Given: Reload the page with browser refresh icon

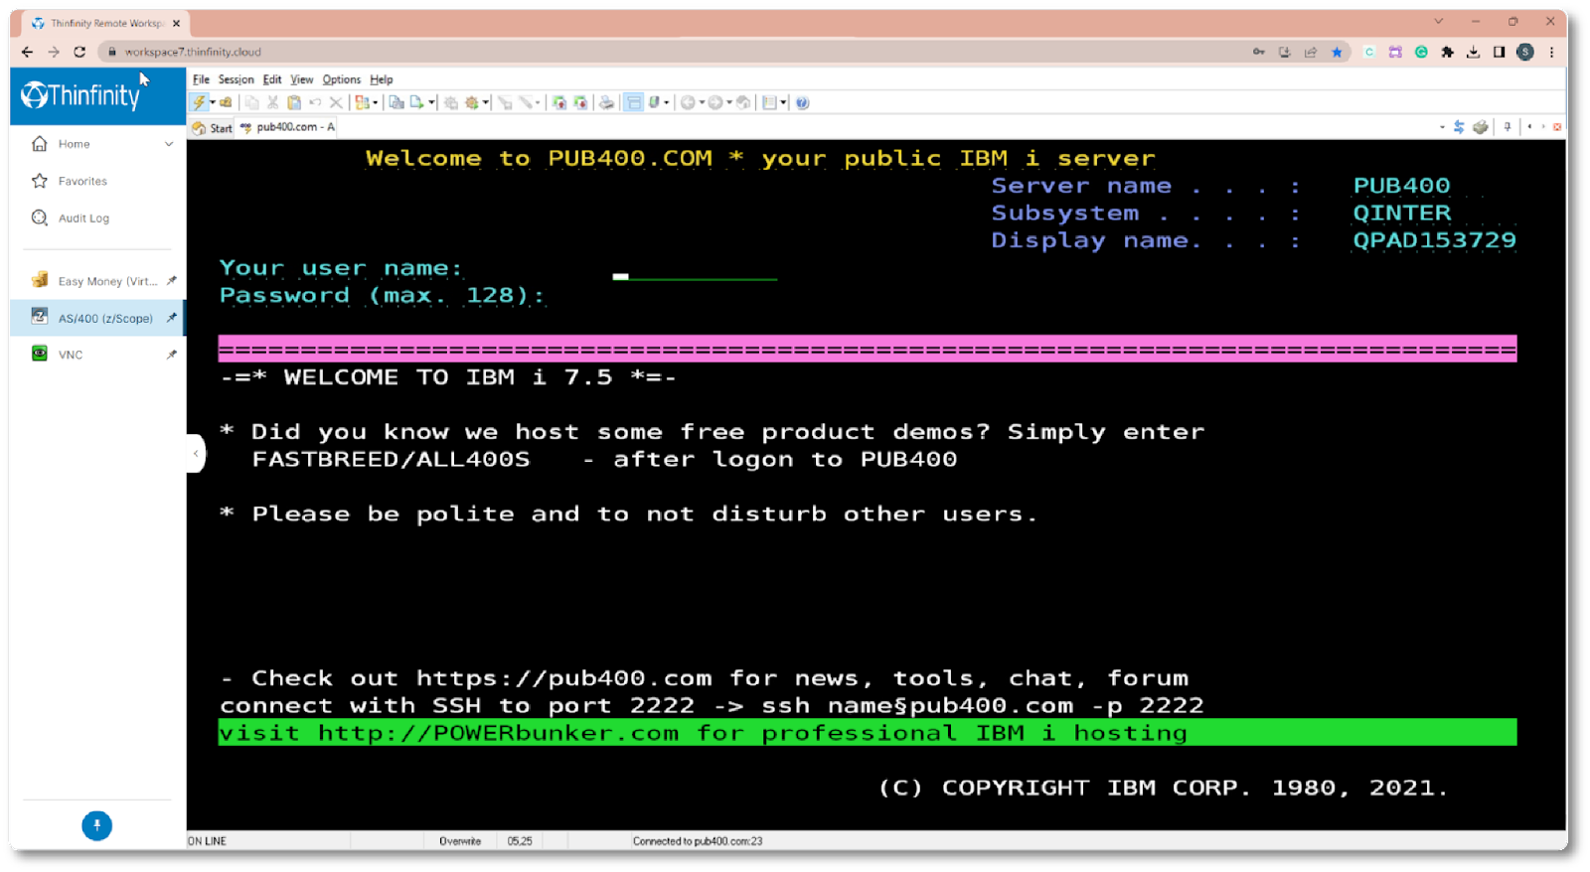Looking at the screenshot, I should (x=79, y=52).
